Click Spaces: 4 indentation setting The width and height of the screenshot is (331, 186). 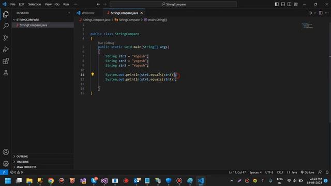255,172
